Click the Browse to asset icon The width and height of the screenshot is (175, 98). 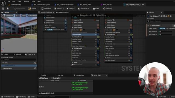8,8
